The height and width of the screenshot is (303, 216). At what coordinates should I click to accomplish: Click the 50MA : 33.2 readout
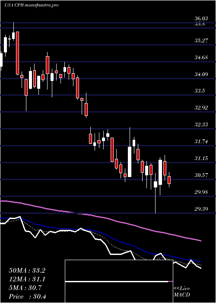pyautogui.click(x=27, y=271)
